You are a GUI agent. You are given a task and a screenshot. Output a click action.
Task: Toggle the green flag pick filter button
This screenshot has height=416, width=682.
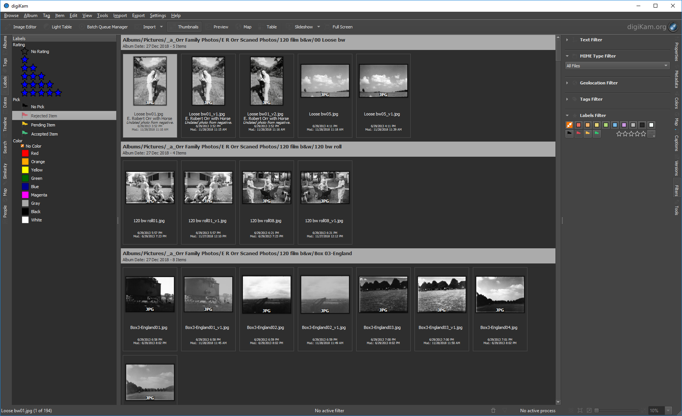597,133
